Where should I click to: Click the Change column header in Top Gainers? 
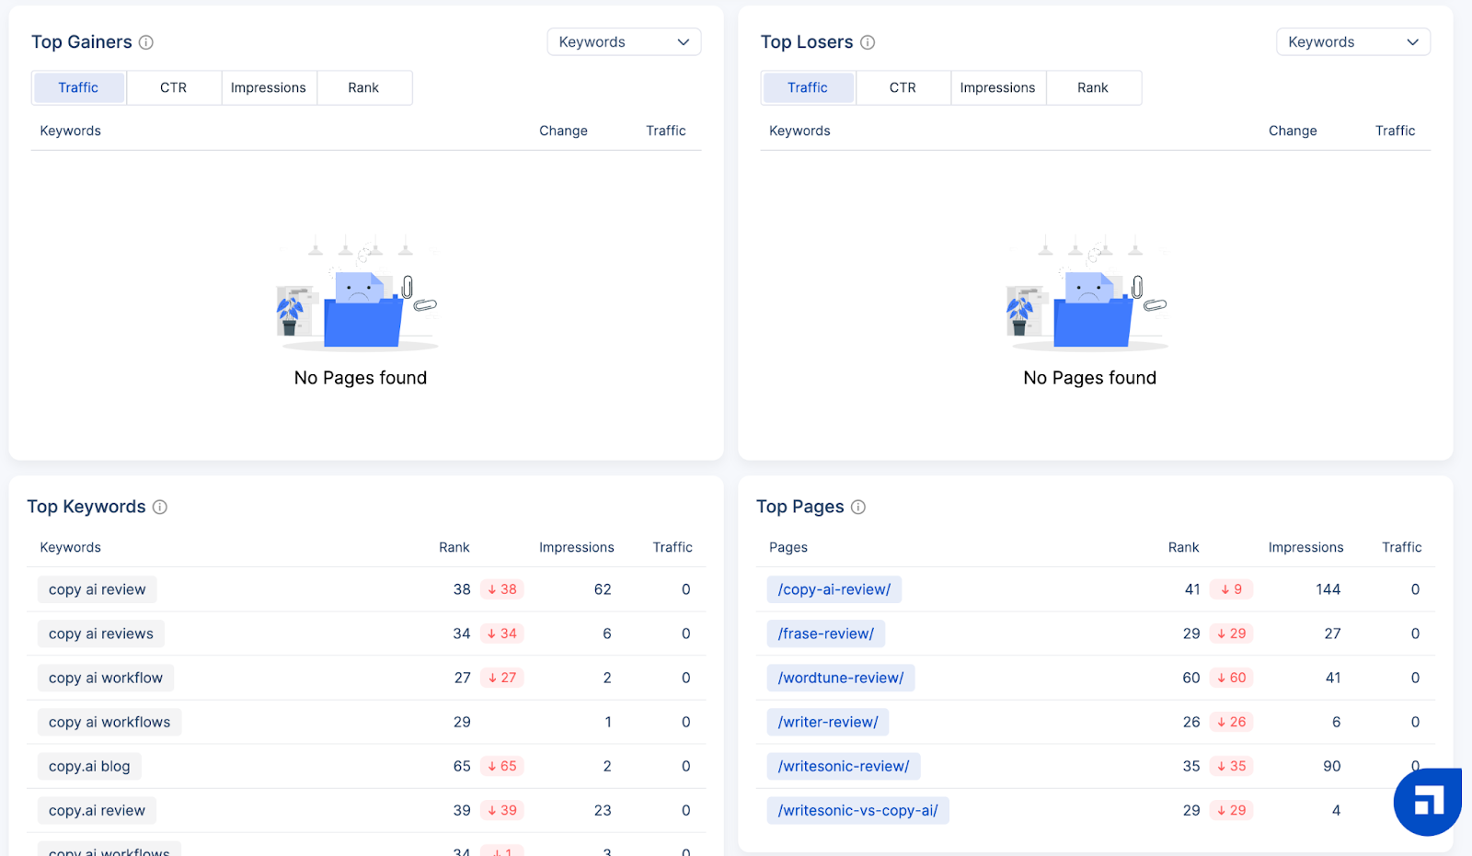(563, 131)
